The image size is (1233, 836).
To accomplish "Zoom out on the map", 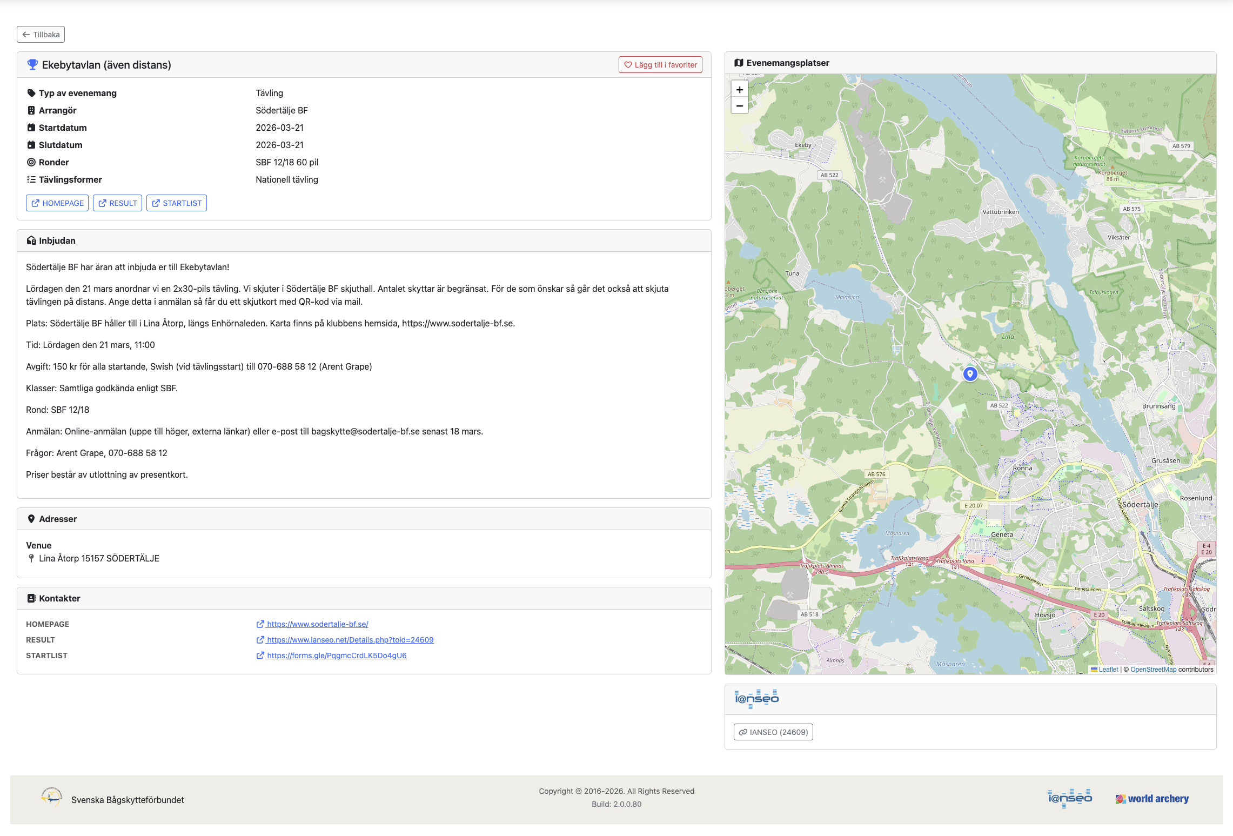I will click(739, 106).
